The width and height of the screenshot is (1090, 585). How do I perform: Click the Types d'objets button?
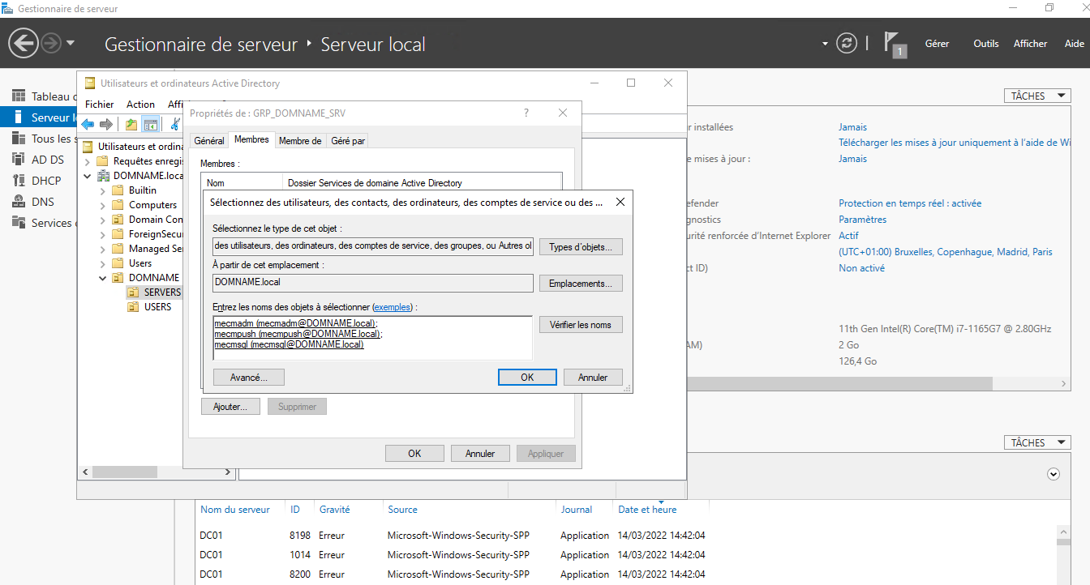pos(580,247)
